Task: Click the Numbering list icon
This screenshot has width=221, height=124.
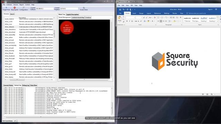Action: point(162,18)
